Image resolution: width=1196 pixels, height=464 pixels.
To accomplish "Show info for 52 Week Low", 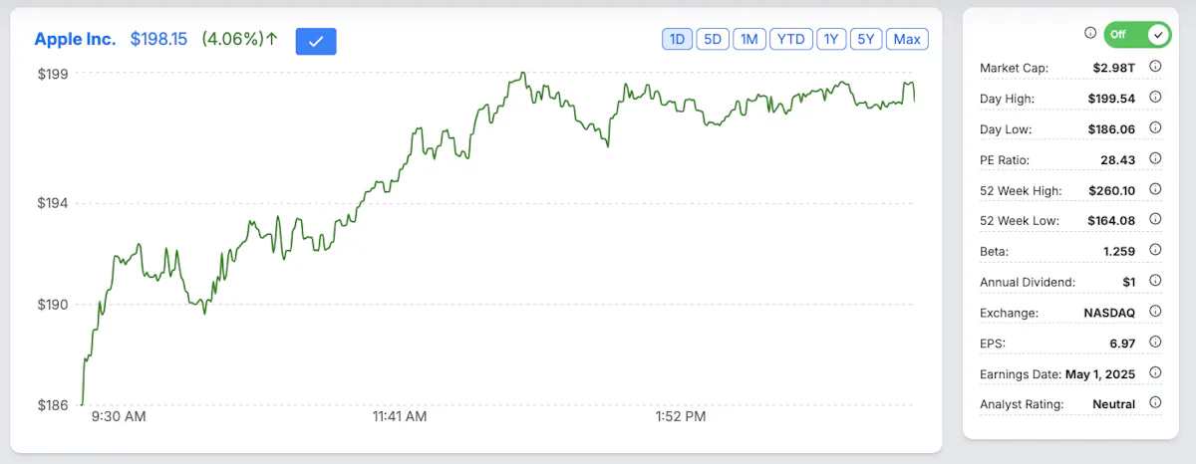I will pos(1156,220).
